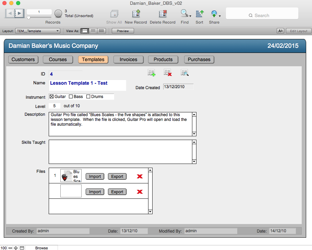Click the Description scrollbar up arrow
Viewport: 312px width, 250px height.
pos(194,114)
